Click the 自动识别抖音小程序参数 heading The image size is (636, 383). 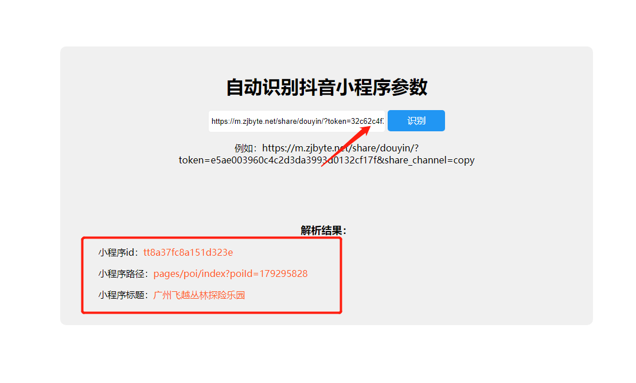click(x=326, y=87)
